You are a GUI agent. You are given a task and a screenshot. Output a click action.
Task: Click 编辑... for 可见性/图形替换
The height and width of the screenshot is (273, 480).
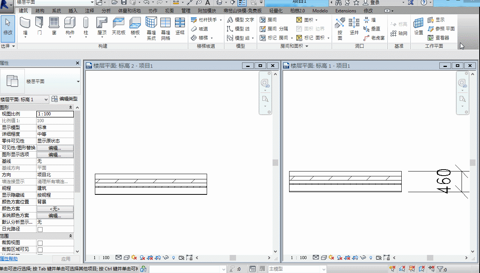click(55, 148)
